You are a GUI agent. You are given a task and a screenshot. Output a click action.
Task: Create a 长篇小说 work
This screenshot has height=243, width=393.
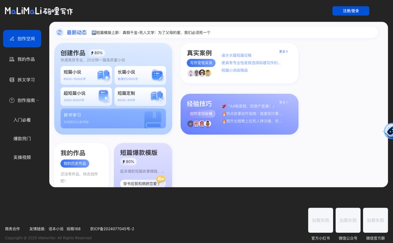click(140, 75)
